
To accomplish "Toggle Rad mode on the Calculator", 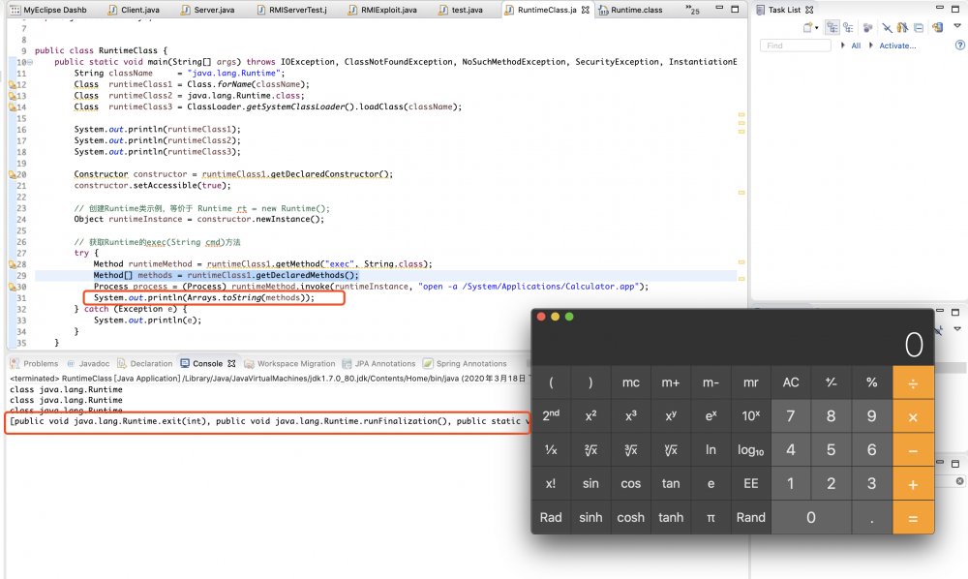I will coord(551,517).
